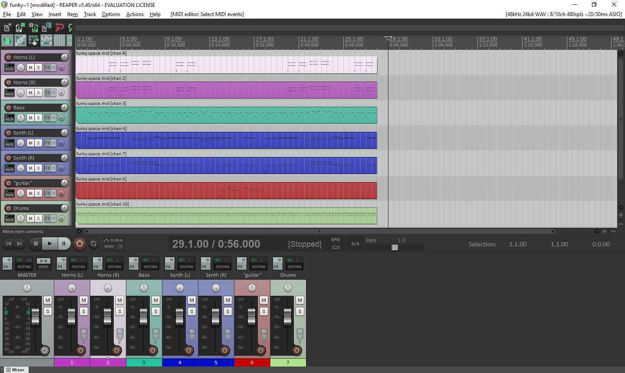
Task: Arm record on Synth (L) track
Action: pos(8,133)
